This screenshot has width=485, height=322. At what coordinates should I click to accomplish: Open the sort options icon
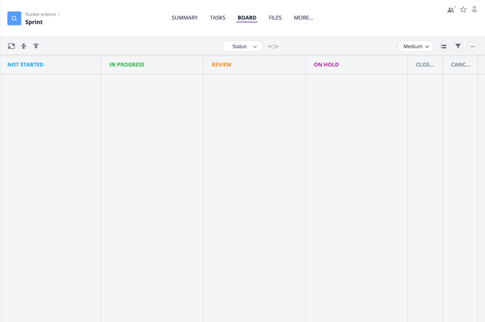[x=443, y=46]
